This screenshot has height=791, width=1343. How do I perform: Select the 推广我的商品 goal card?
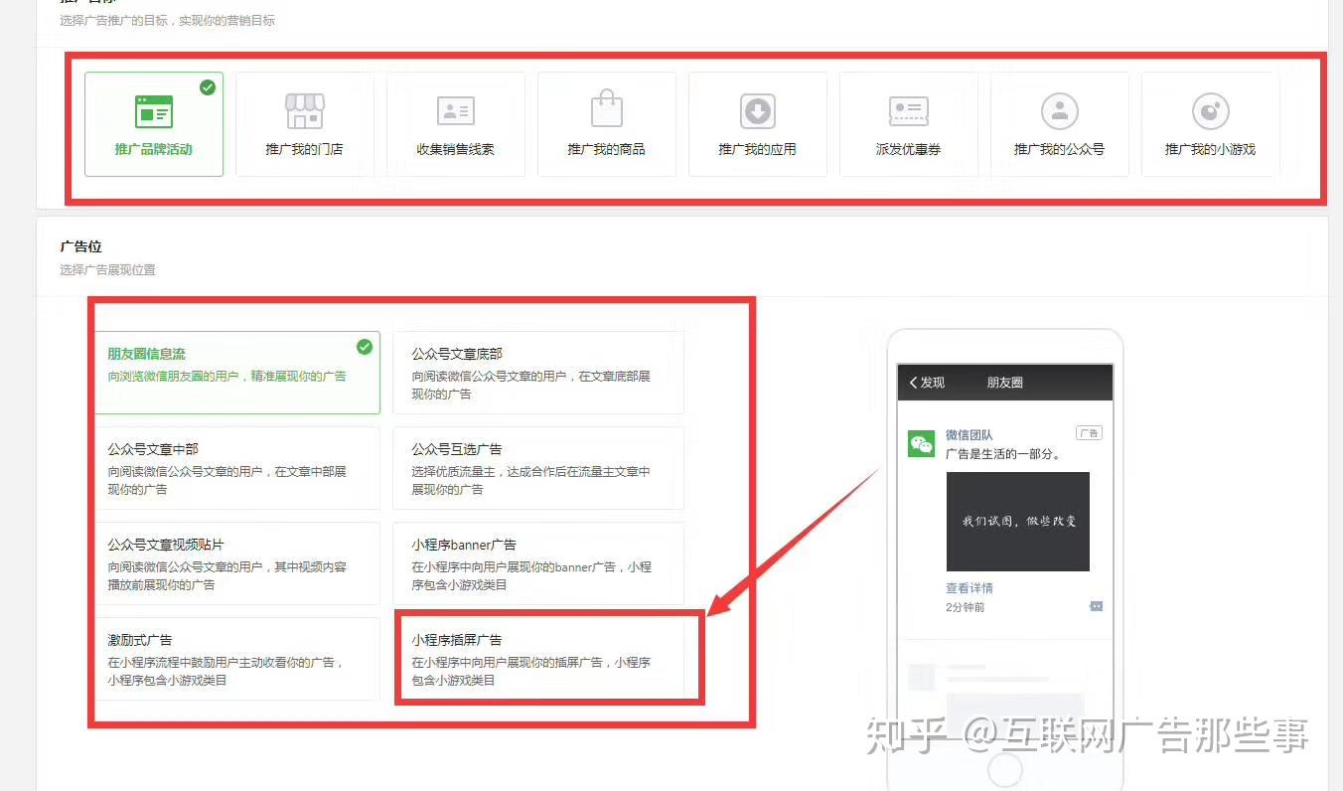click(x=607, y=124)
